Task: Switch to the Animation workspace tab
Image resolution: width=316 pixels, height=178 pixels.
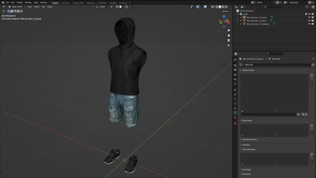Action: [65, 3]
